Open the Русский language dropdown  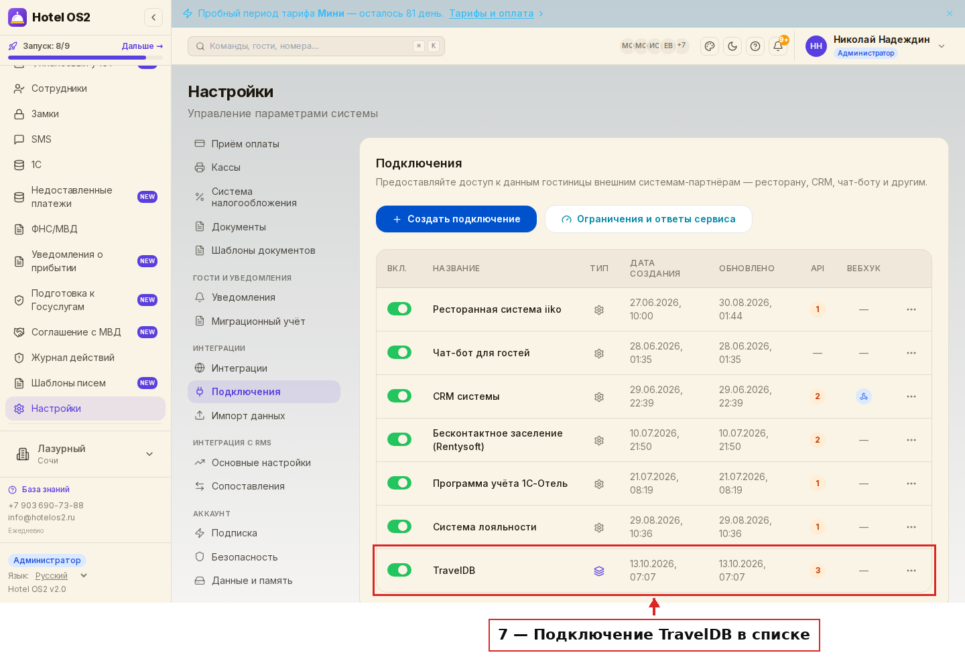tap(61, 576)
